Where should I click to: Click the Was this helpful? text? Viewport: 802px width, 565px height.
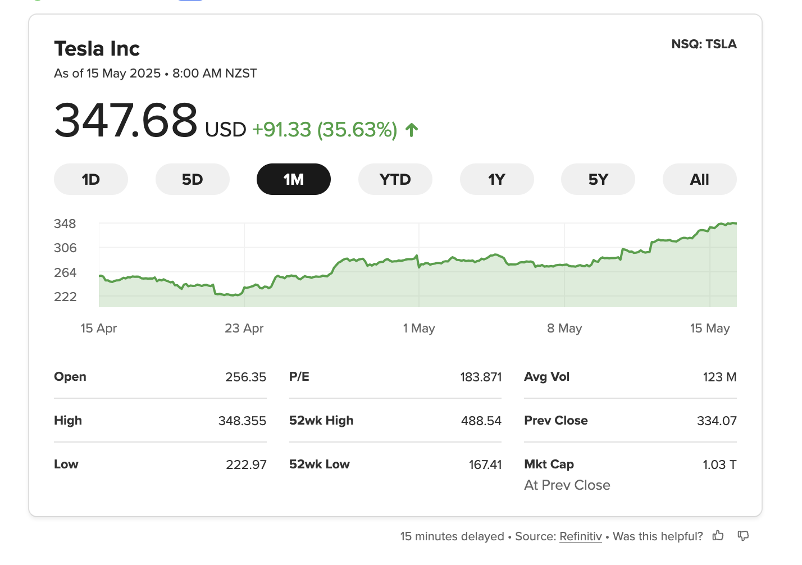pyautogui.click(x=658, y=536)
